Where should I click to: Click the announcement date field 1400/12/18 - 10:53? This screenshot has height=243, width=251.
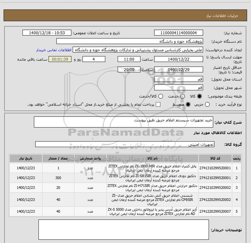tap(47, 33)
